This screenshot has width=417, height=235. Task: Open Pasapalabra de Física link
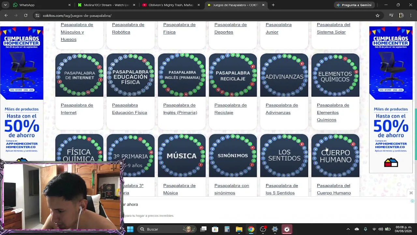(179, 28)
